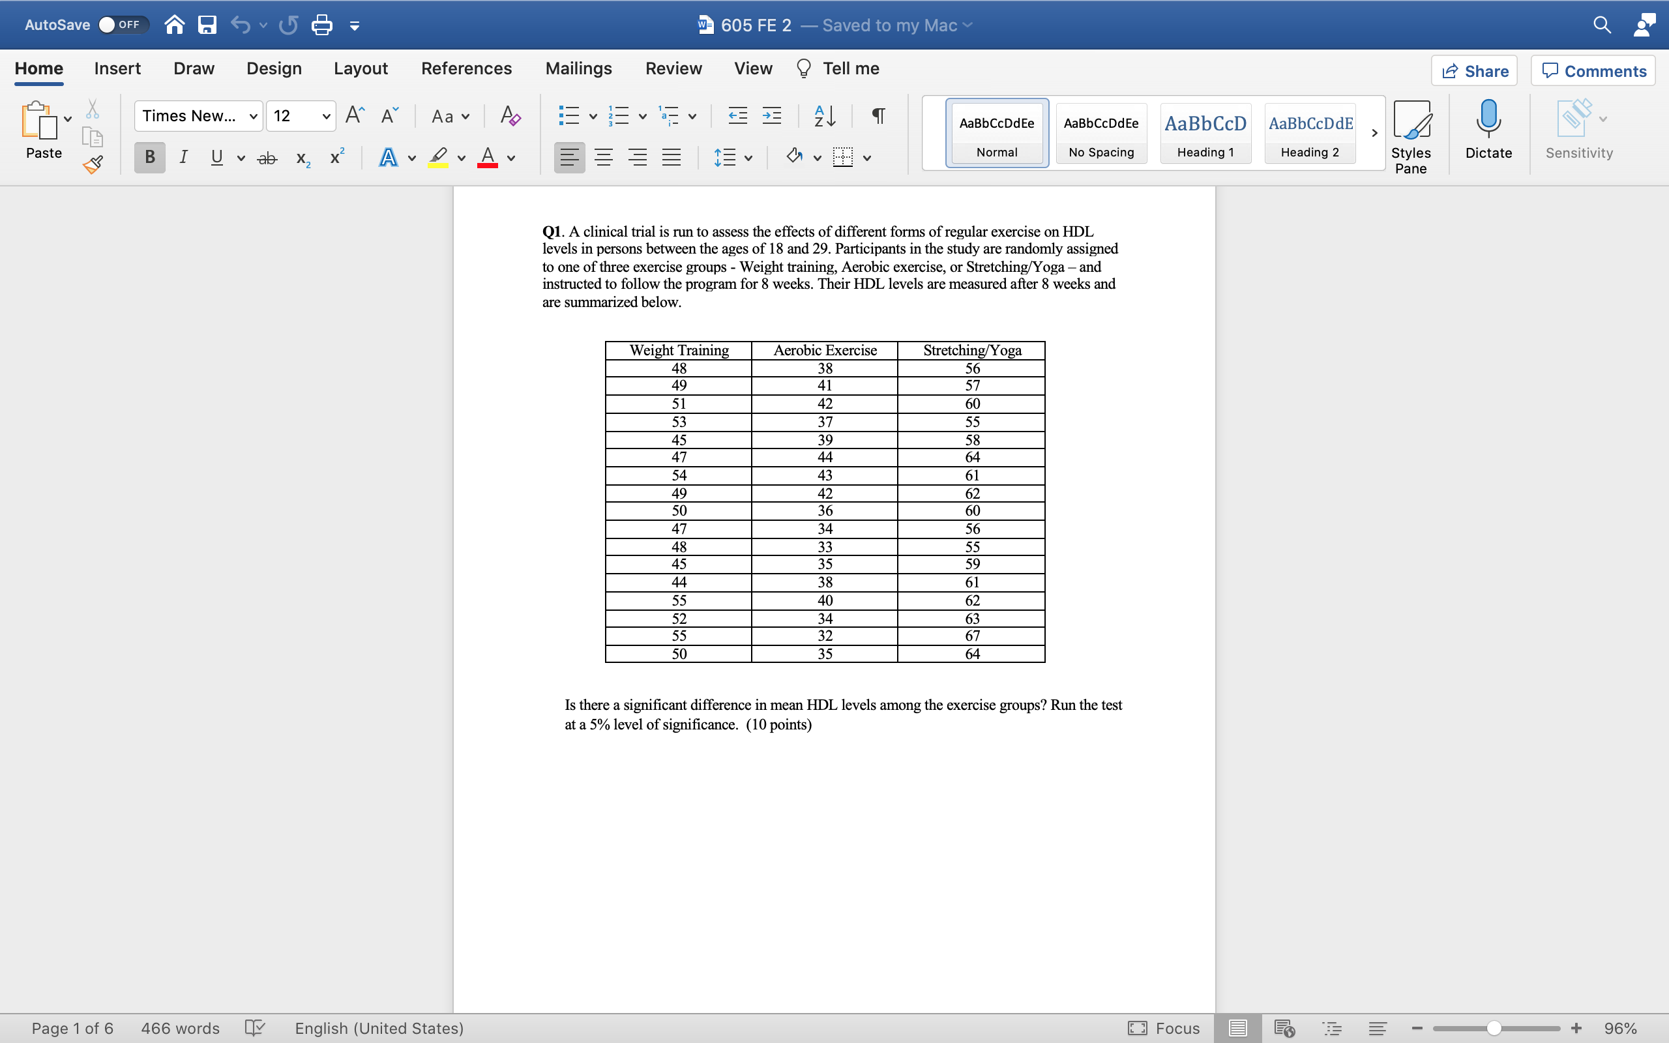Click the Sort A-Z icon
The height and width of the screenshot is (1043, 1669).
825,115
